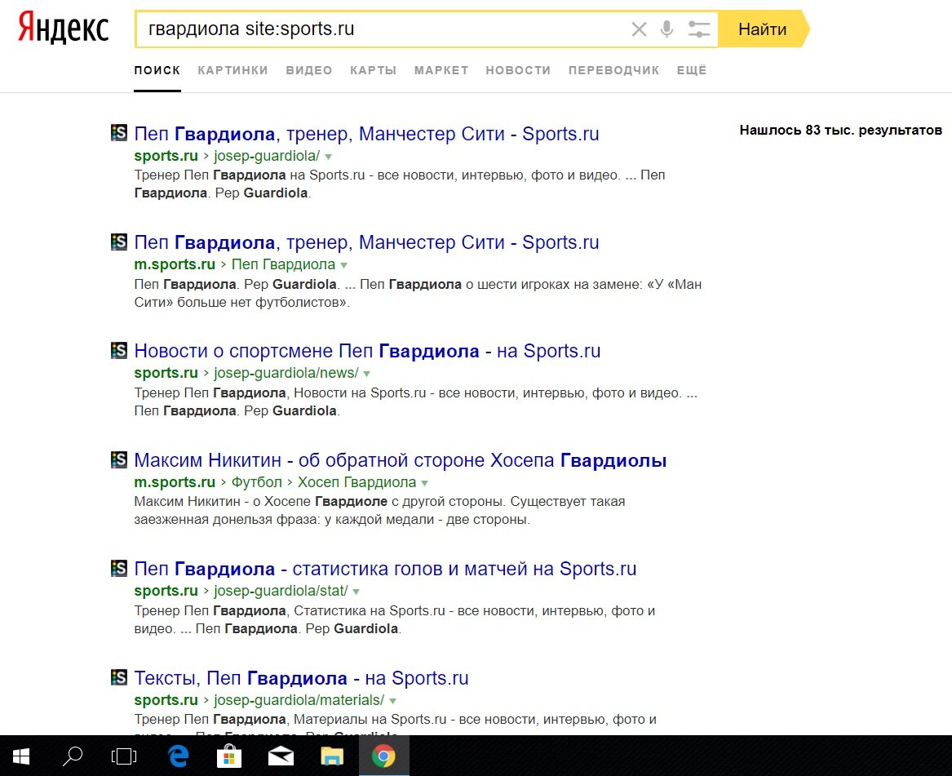Viewport: 952px width, 776px height.
Task: Open advanced search settings sliders icon
Action: (x=699, y=29)
